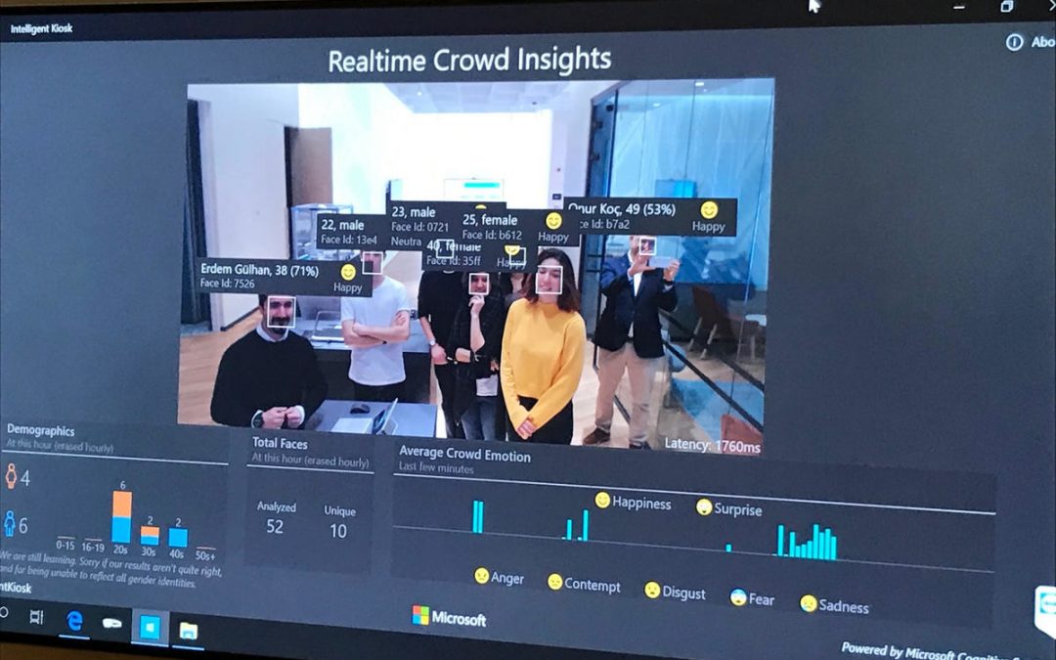Click the "Last few minutes" subtitle

point(436,467)
